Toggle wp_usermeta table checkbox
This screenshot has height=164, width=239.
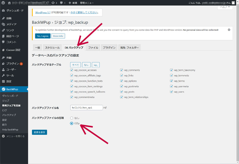coord(171,86)
